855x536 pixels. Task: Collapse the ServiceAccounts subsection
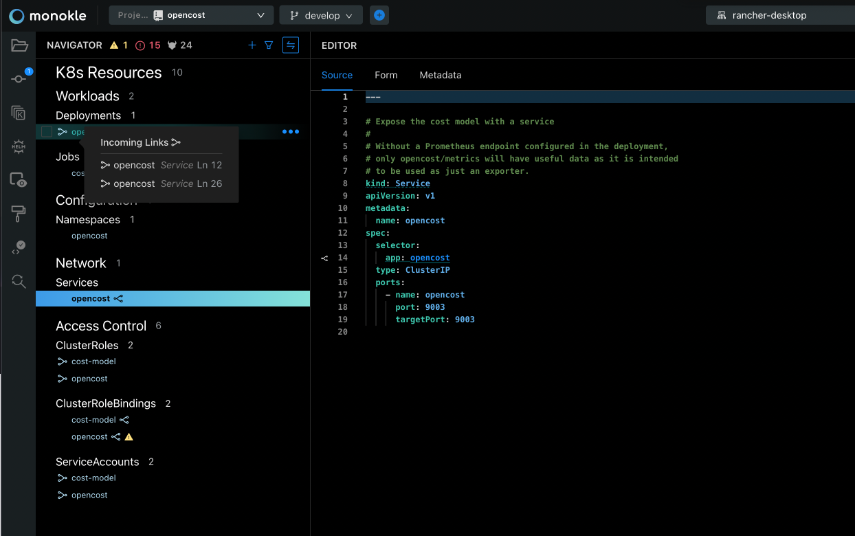coord(98,462)
